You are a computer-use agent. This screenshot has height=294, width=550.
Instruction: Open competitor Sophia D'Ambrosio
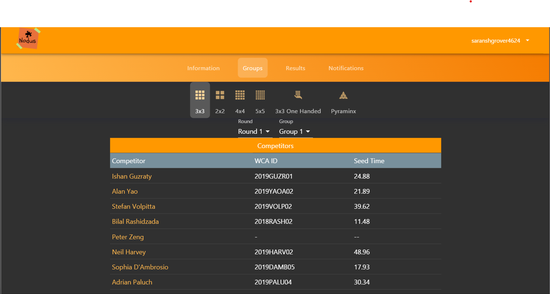tap(140, 267)
